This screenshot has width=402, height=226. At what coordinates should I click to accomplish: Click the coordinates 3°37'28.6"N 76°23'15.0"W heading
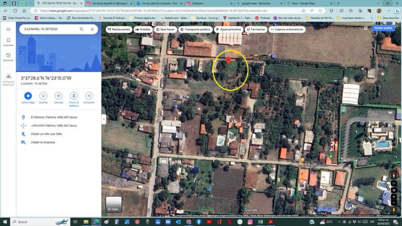tap(46, 78)
